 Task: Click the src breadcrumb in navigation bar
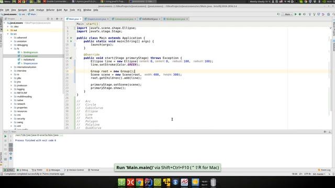tap(22, 14)
